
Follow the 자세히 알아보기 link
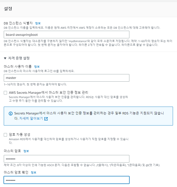[31, 118]
